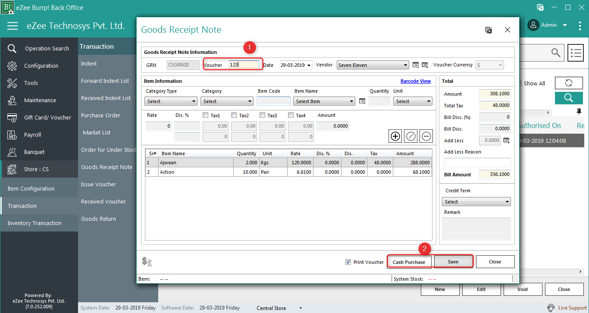The width and height of the screenshot is (589, 313).
Task: Click the Add Less details icon
Action: [506, 141]
